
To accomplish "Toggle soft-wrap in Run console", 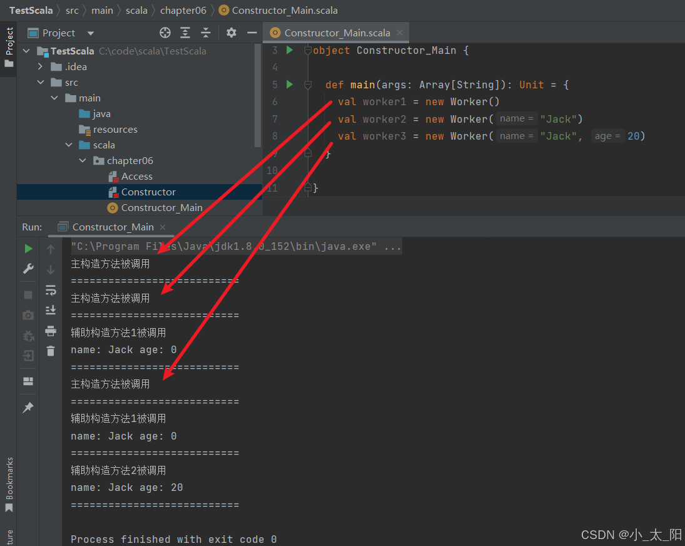I will tap(51, 291).
